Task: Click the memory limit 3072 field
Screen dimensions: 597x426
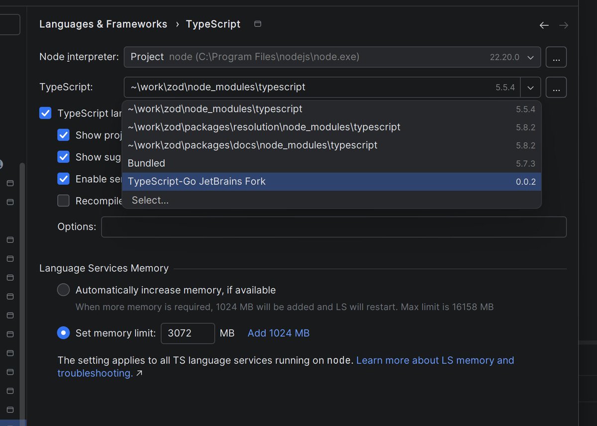Action: 188,333
